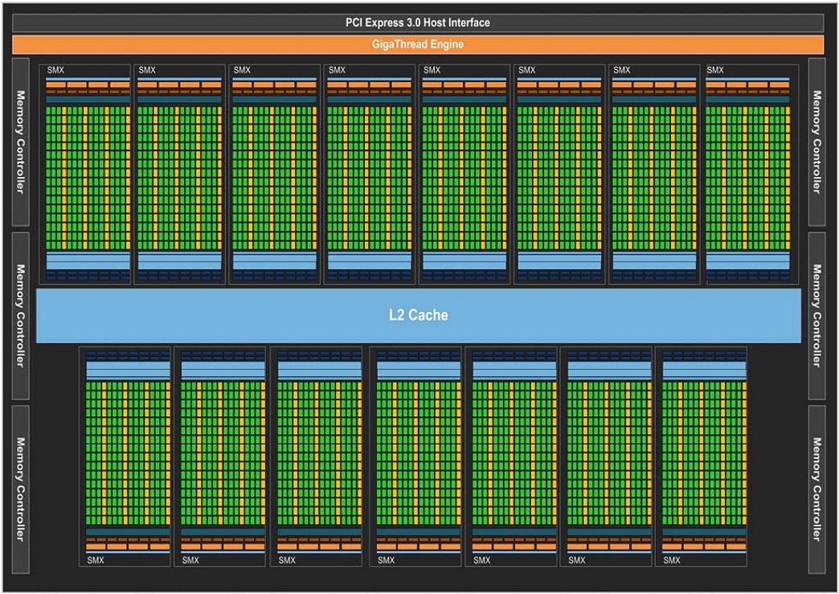Click the middle-left Memory Controller block
Screen dimensions: 839x594
[x=21, y=315]
